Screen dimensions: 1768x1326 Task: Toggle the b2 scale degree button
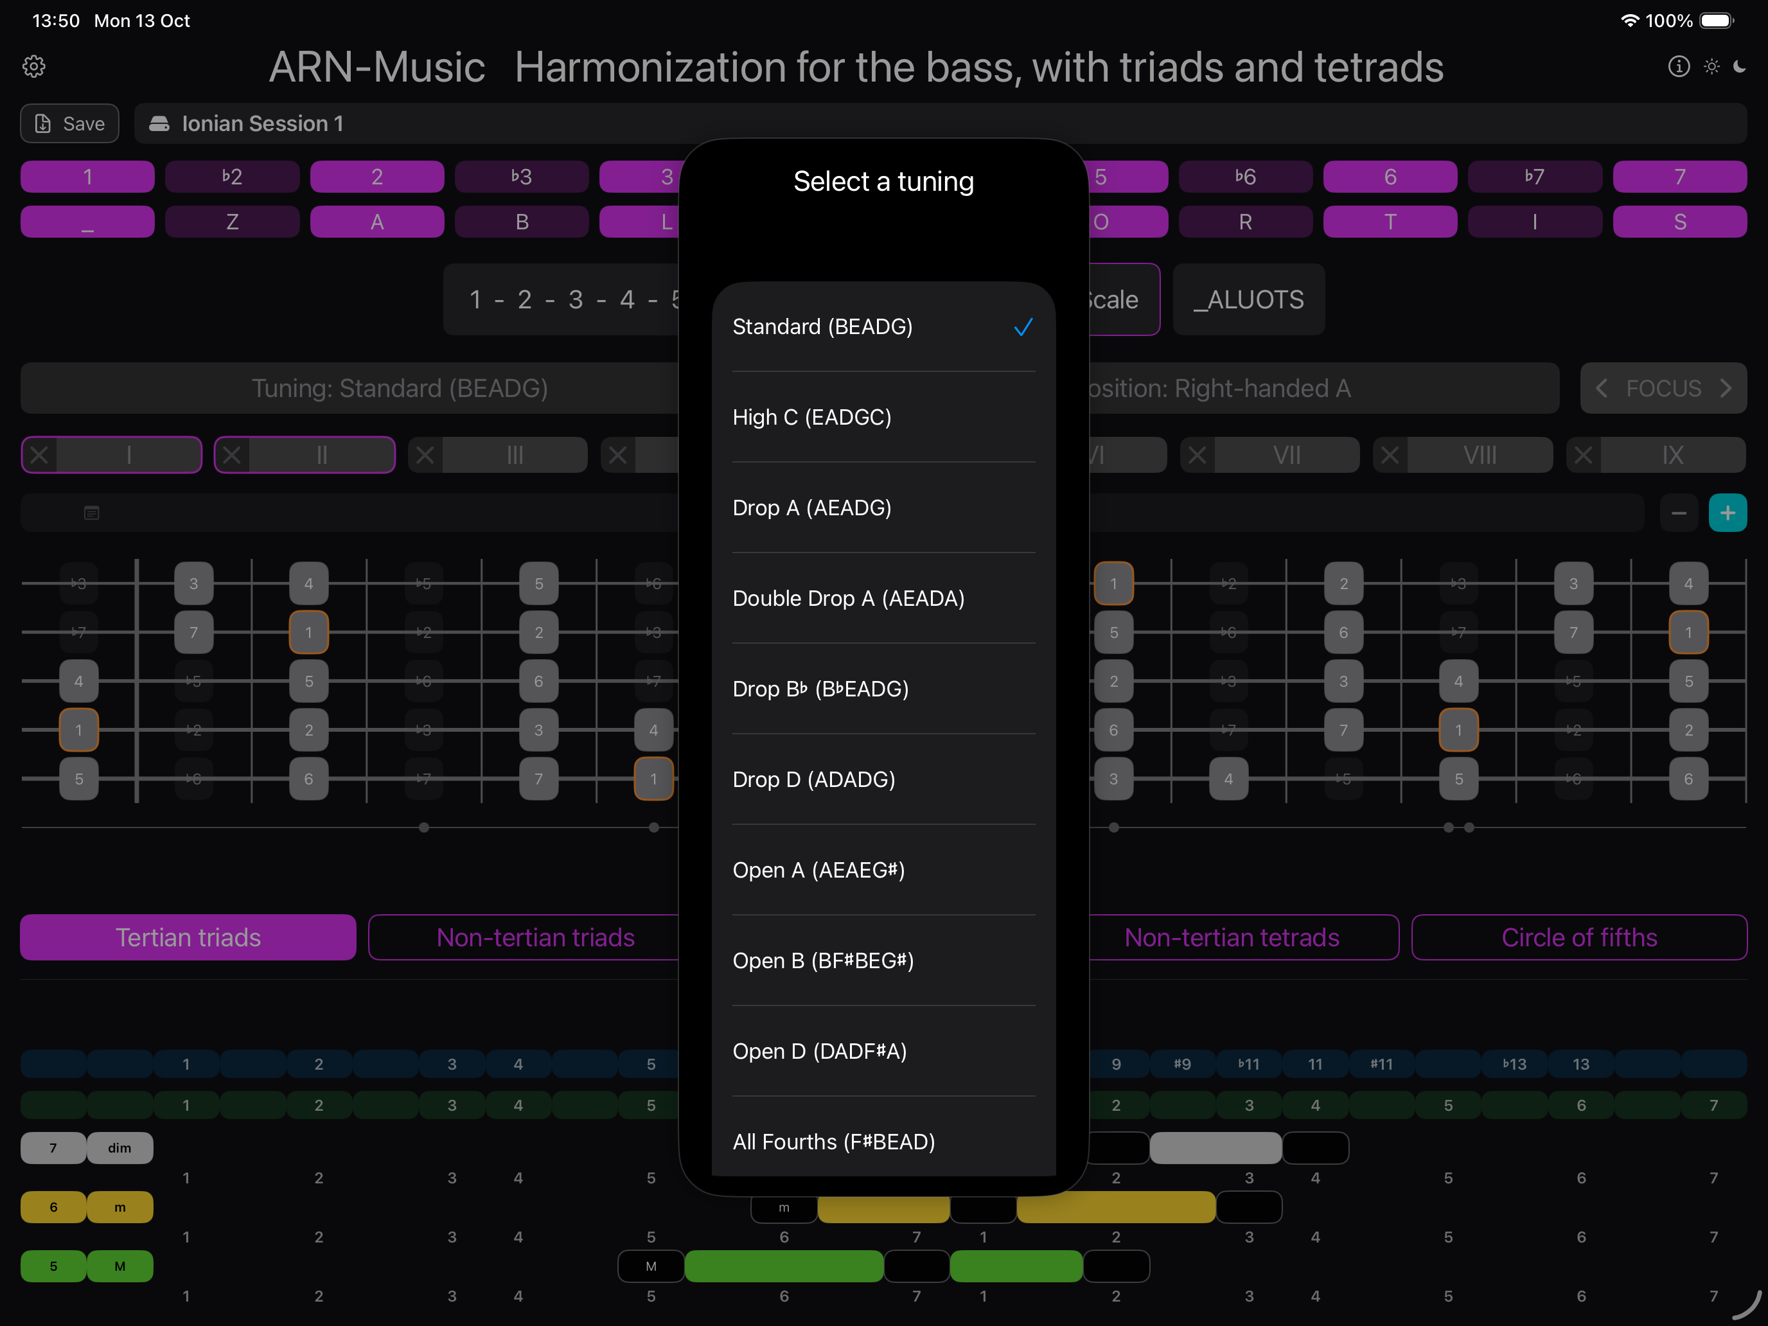click(232, 177)
